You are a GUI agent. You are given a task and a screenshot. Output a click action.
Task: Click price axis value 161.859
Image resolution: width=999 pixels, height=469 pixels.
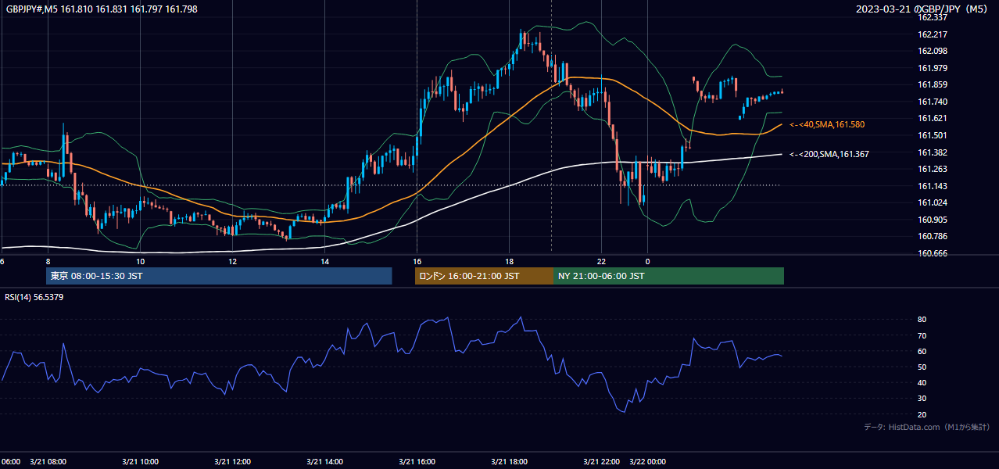pyautogui.click(x=933, y=84)
